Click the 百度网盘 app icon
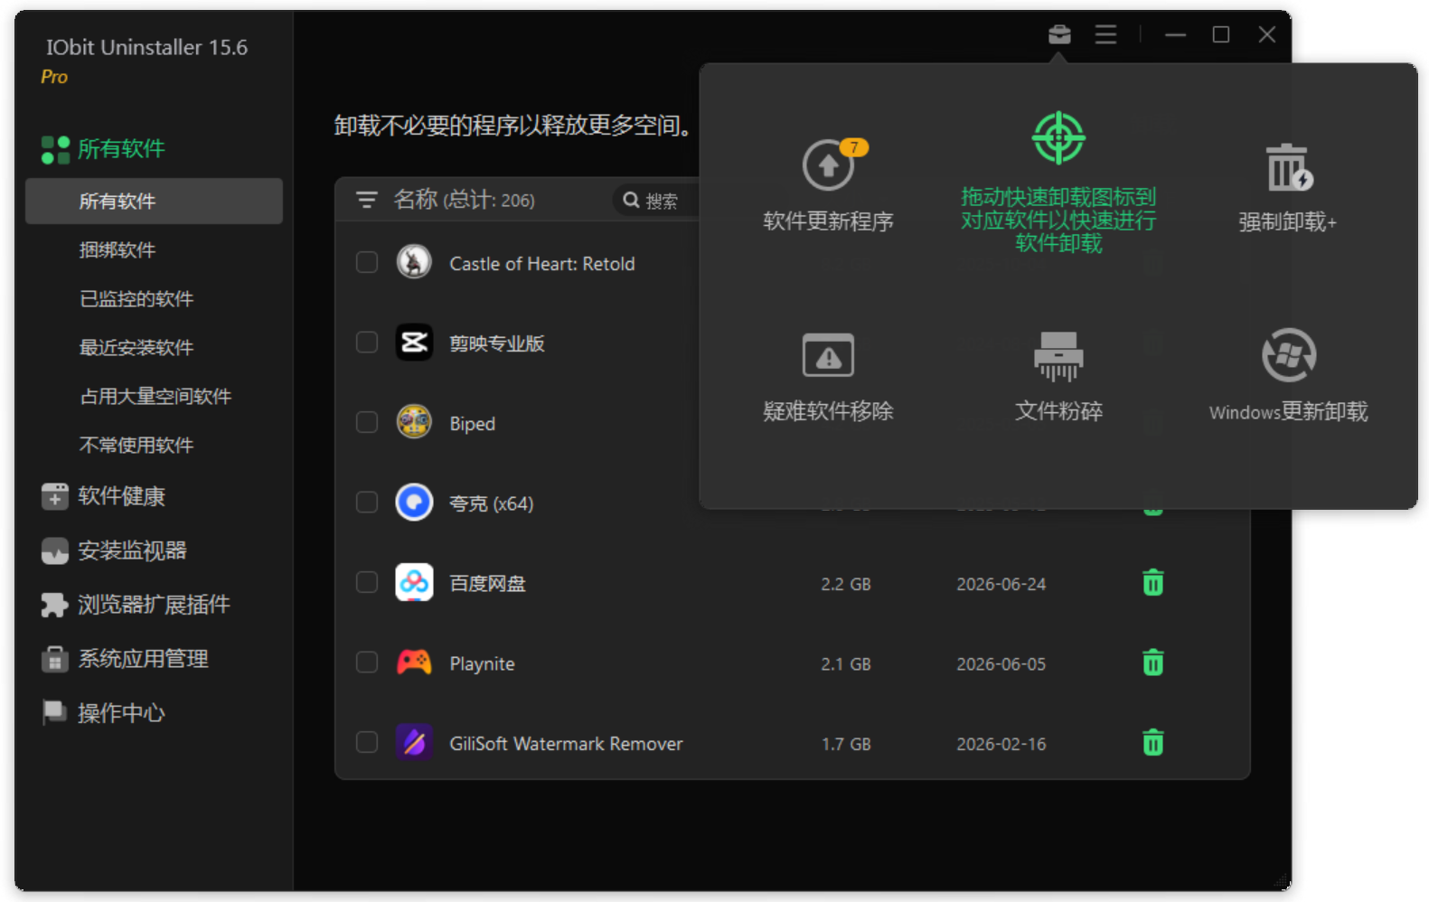Image resolution: width=1429 pixels, height=902 pixels. (x=414, y=583)
